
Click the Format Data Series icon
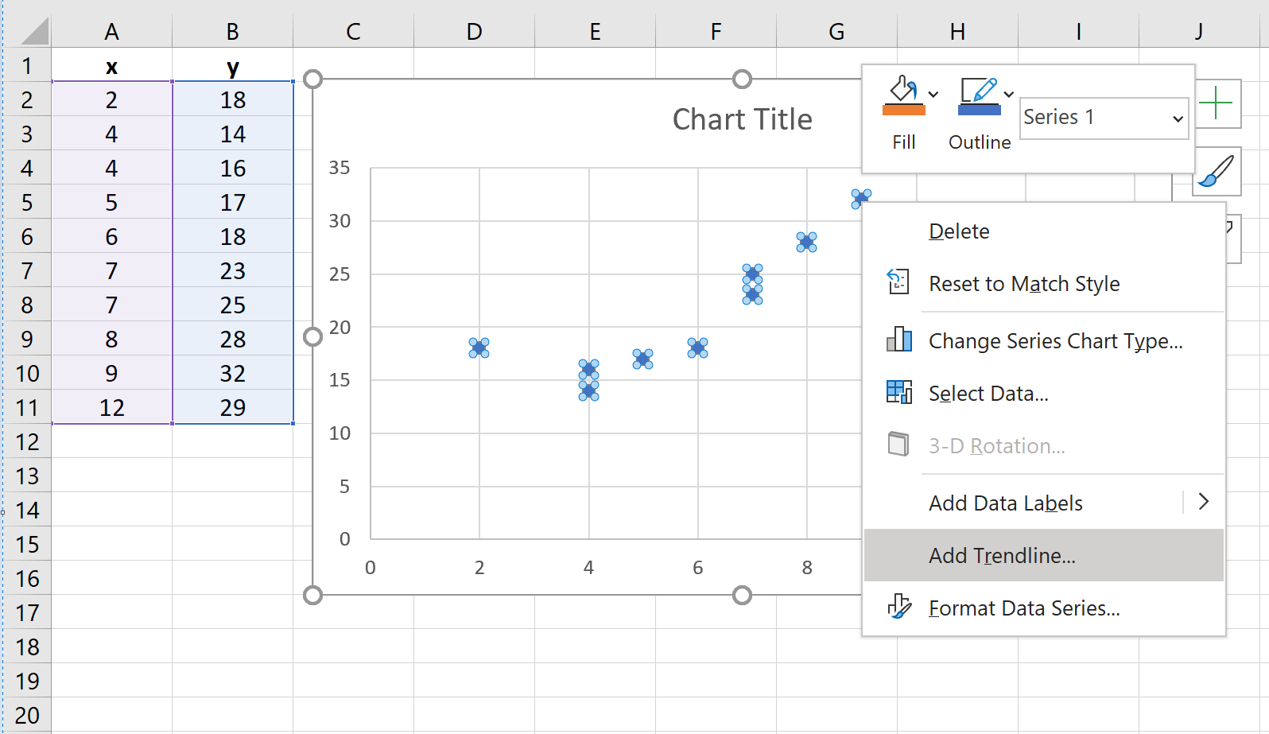click(899, 607)
